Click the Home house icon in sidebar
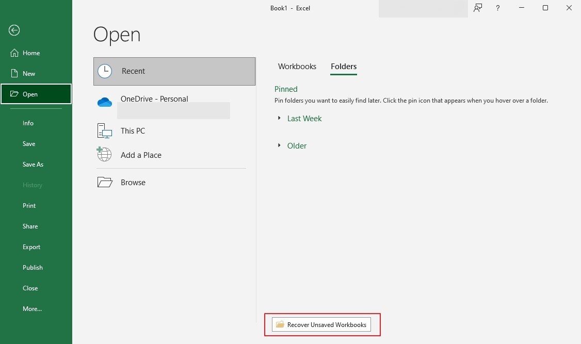 tap(14, 53)
